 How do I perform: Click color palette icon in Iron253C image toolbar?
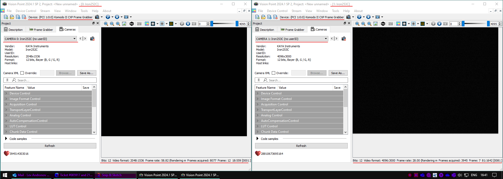[x=398, y=24]
